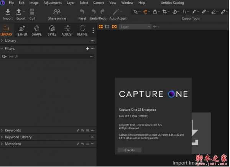
Task: Open the Select menu
Action: pos(84,3)
